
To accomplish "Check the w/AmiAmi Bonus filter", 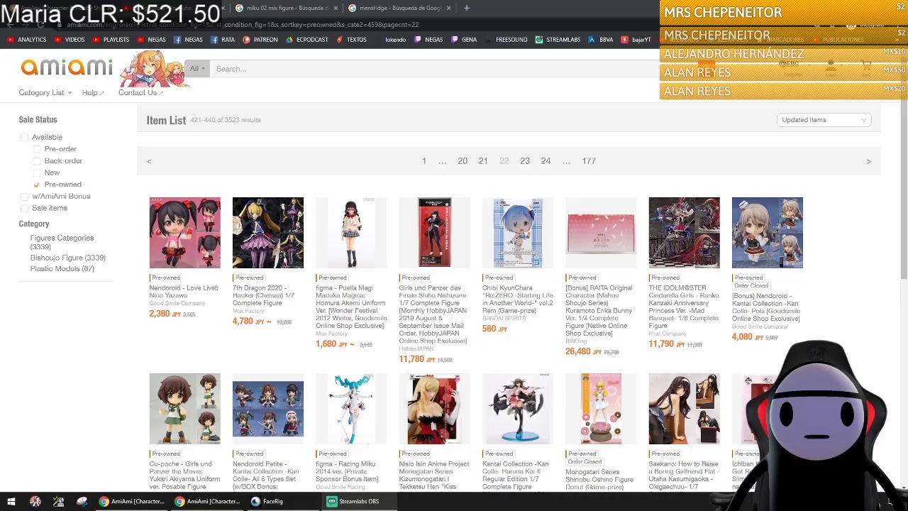I will click(x=25, y=197).
